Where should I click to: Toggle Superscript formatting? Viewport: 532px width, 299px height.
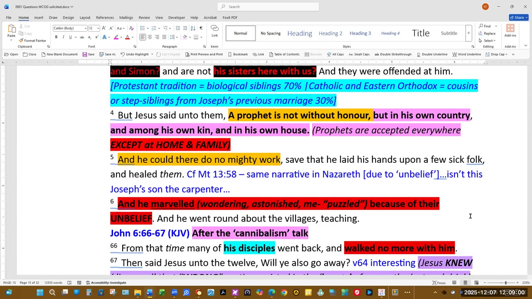pos(97,37)
